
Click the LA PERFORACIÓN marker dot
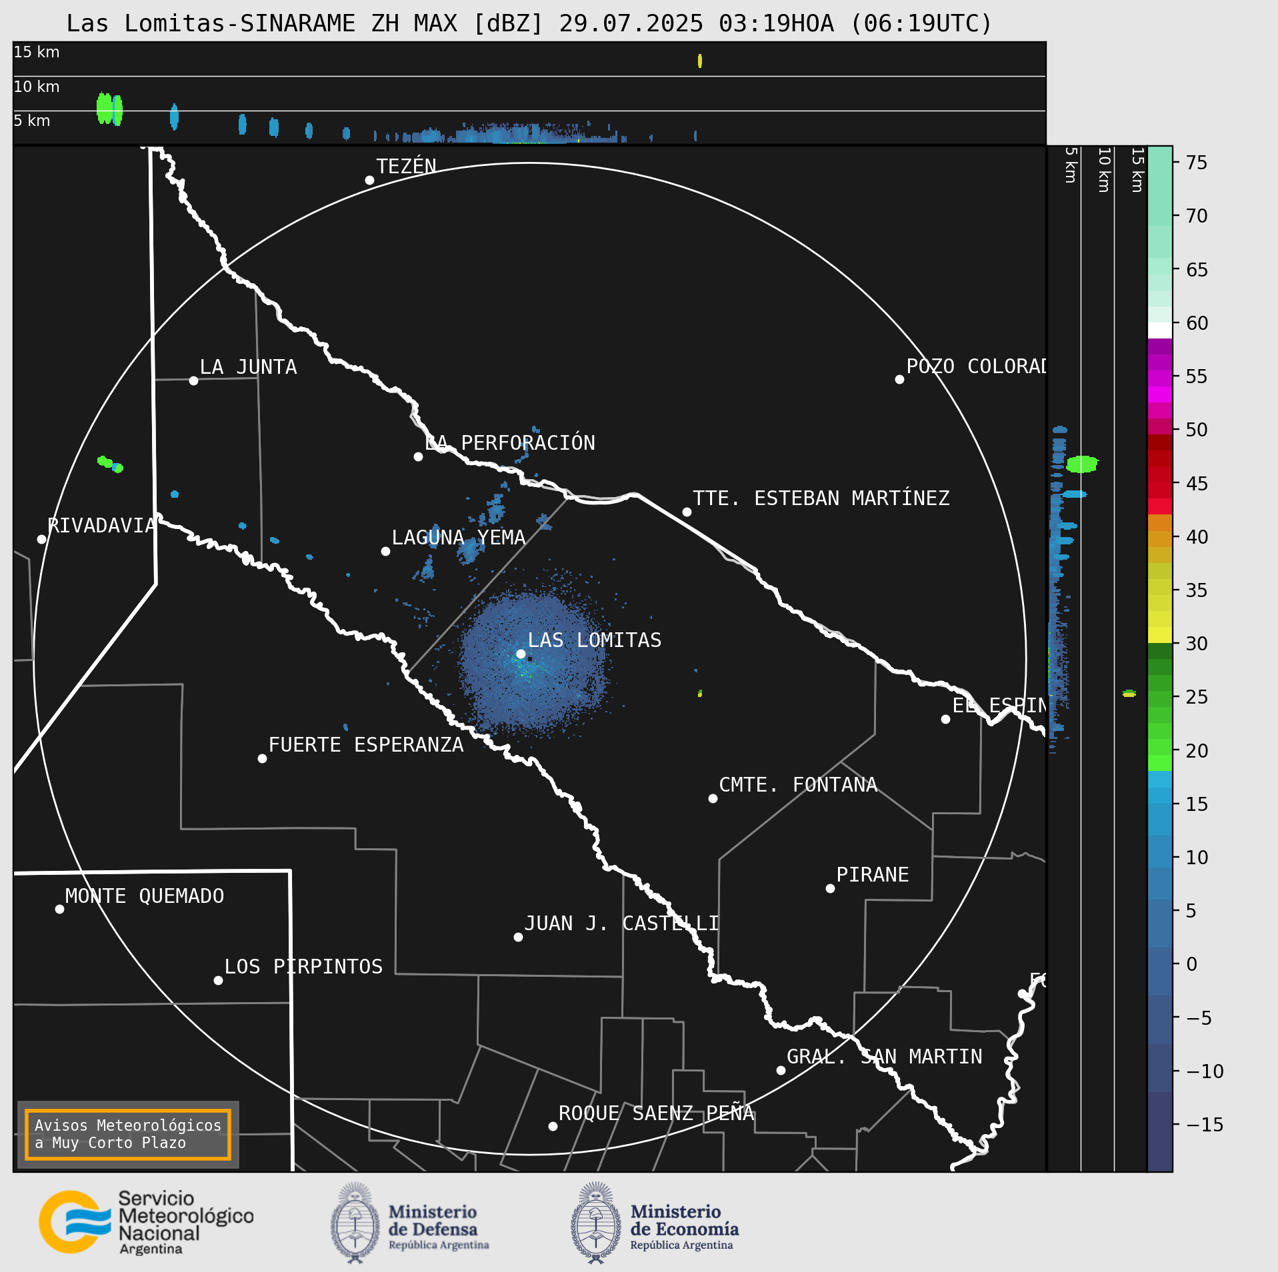tap(418, 456)
